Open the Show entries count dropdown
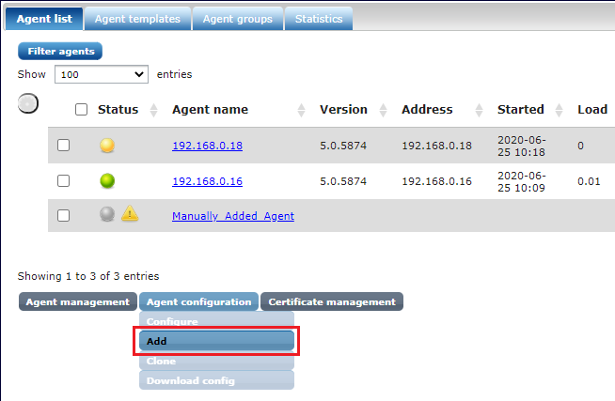The height and width of the screenshot is (401, 615). pyautogui.click(x=102, y=73)
